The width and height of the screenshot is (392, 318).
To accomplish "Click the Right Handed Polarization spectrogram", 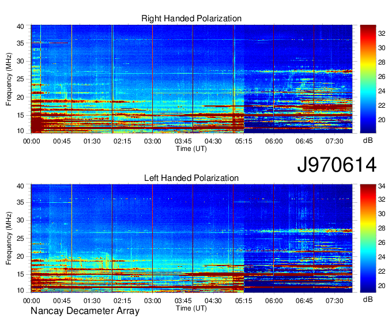I will [191, 79].
